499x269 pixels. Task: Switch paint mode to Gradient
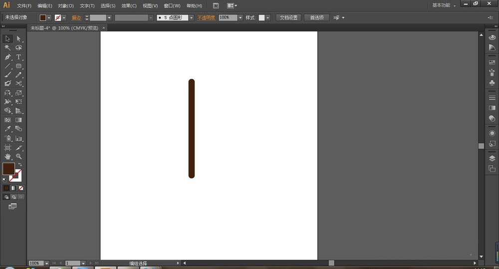click(x=13, y=188)
